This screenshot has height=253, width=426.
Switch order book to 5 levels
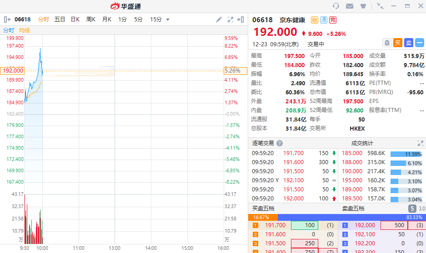point(412,209)
